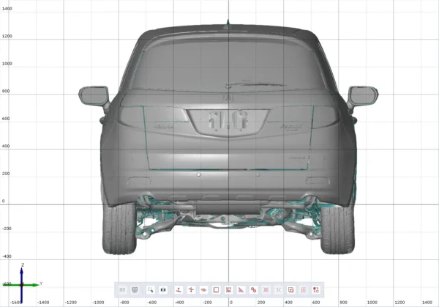Click the black mirror/flip icon
439x307 pixels.
[x=163, y=289]
